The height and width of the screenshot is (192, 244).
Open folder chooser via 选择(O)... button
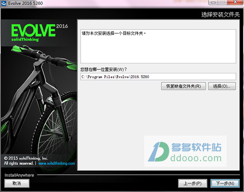[222, 86]
